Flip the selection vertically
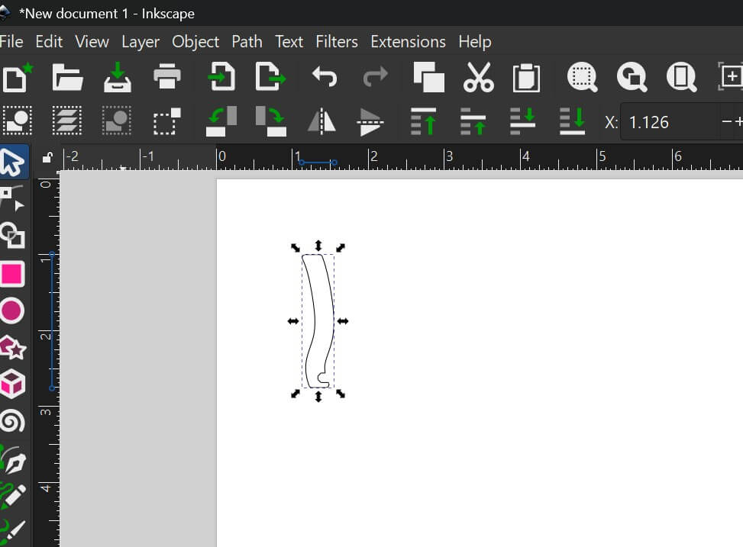Image resolution: width=743 pixels, height=547 pixels. point(370,122)
